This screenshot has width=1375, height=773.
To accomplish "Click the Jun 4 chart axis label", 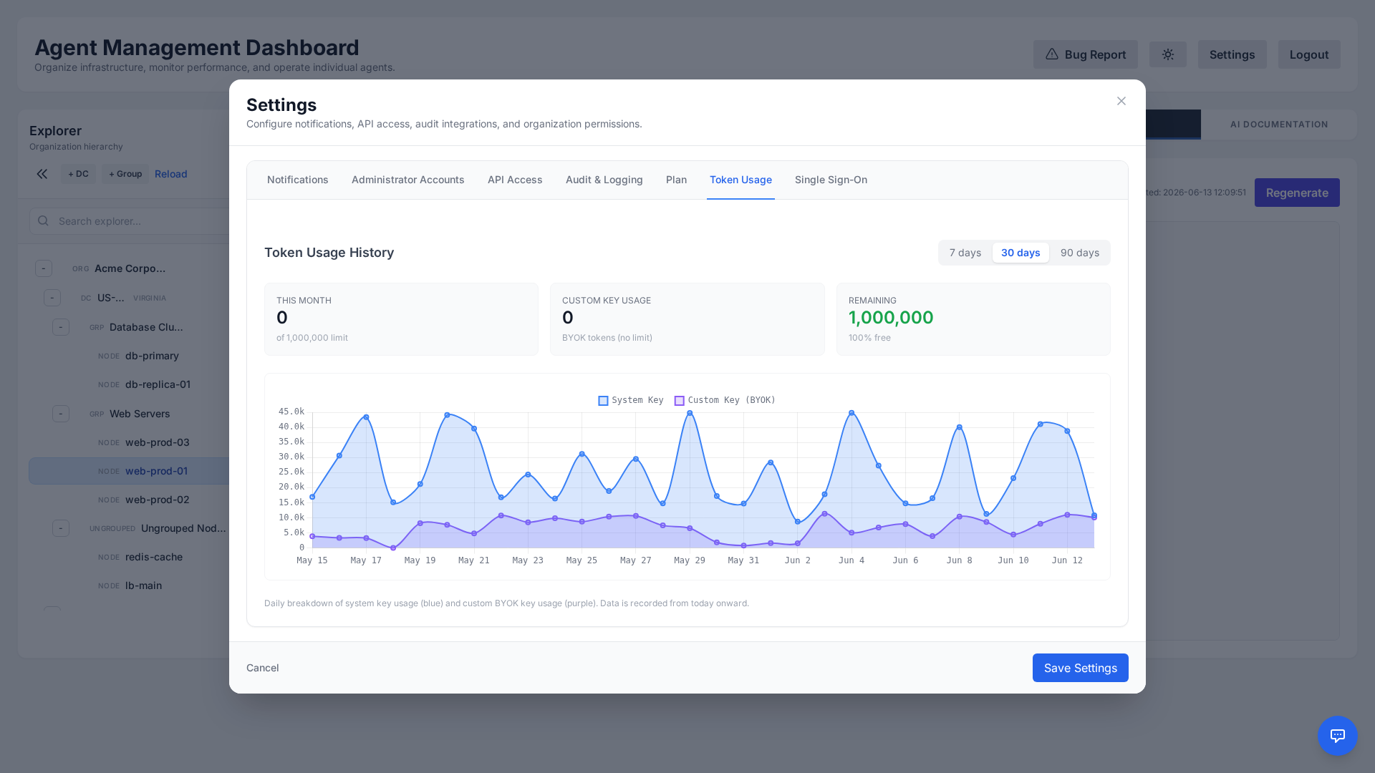I will pos(851,560).
